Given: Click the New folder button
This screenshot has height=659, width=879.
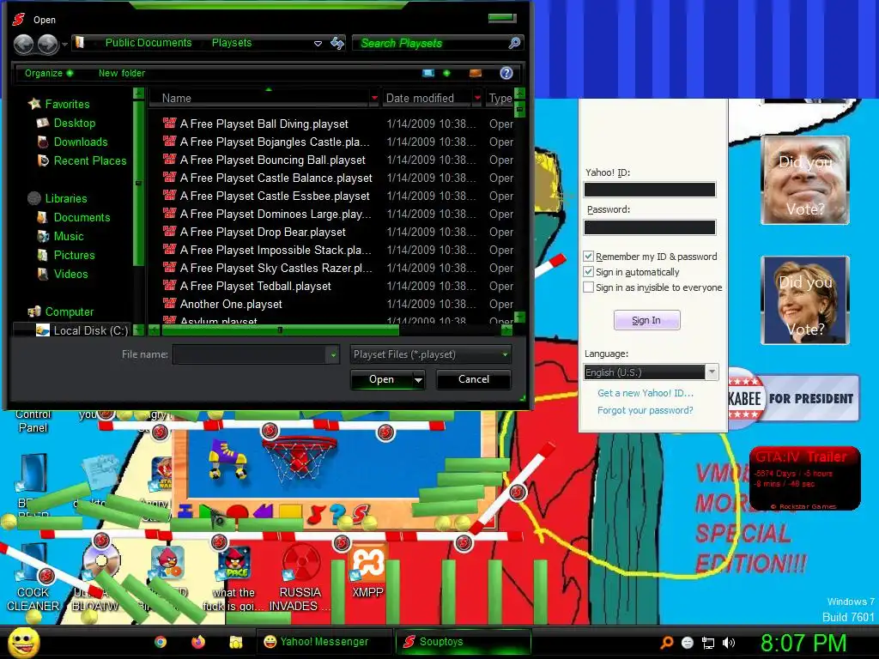Looking at the screenshot, I should (x=122, y=73).
